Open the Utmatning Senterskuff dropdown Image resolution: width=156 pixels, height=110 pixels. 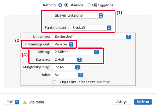[x=92, y=37]
